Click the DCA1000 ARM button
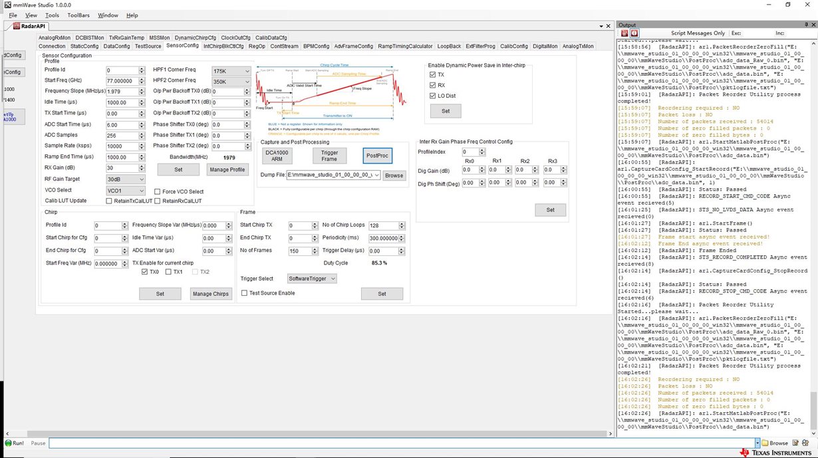 278,156
